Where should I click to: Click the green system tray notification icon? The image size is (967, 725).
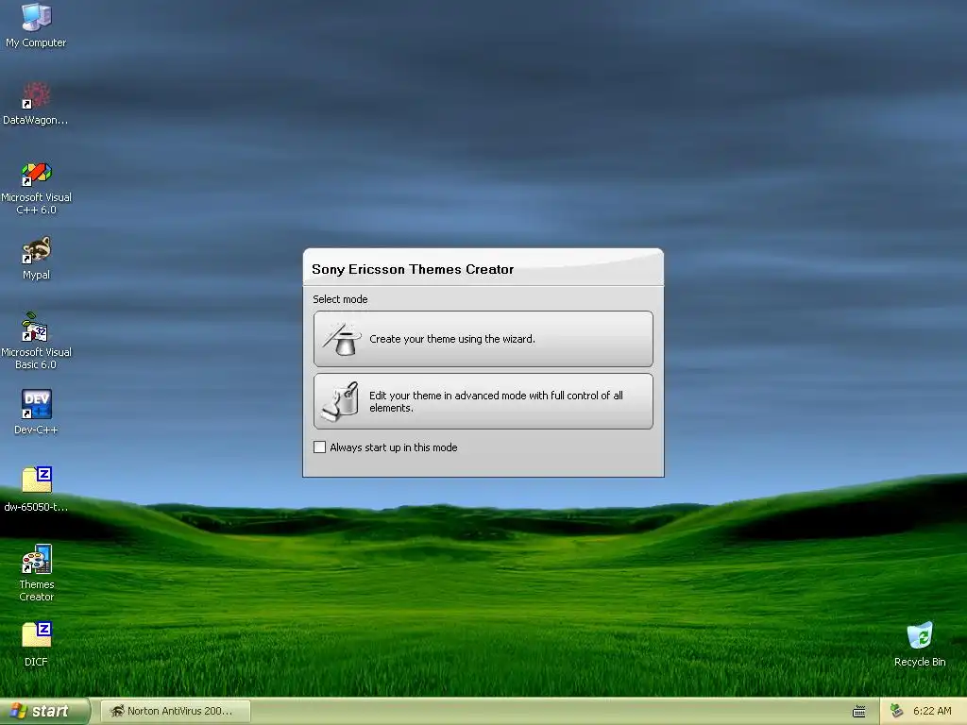tap(897, 711)
